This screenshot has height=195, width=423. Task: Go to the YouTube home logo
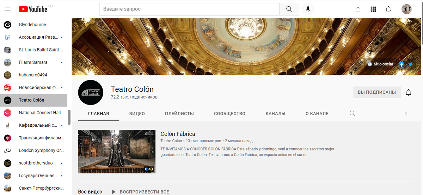point(33,9)
